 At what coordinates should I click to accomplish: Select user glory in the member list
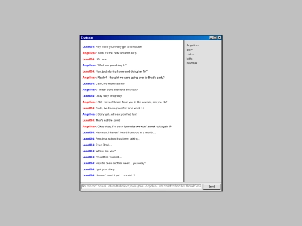point(190,50)
